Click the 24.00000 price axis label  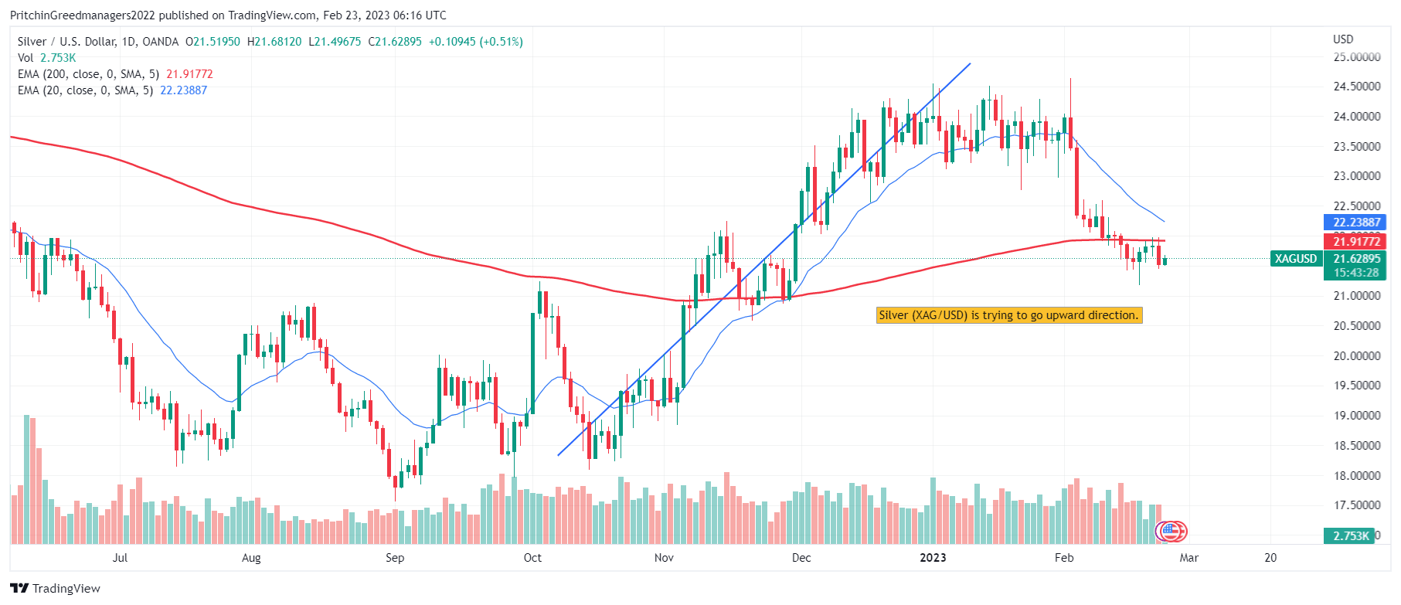click(x=1357, y=117)
